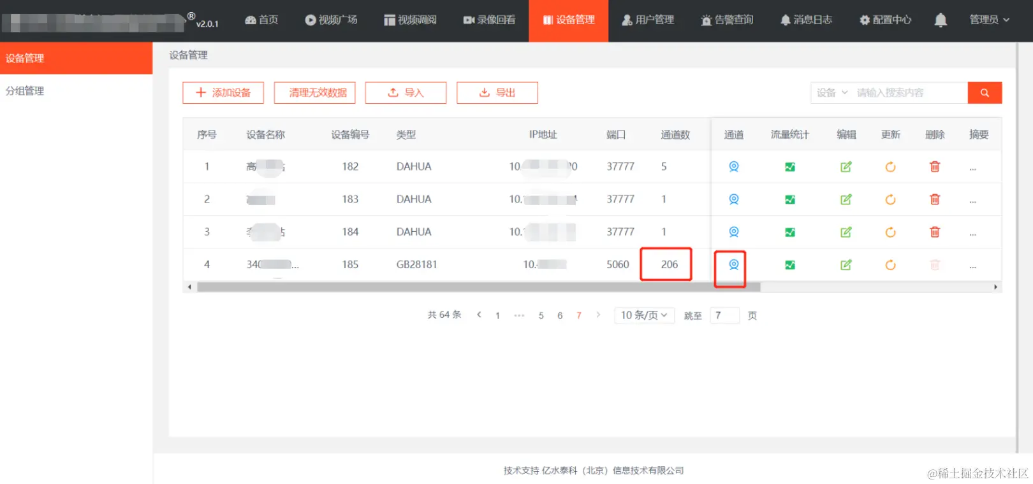Edit the device numbered 183
The height and width of the screenshot is (484, 1033).
846,199
